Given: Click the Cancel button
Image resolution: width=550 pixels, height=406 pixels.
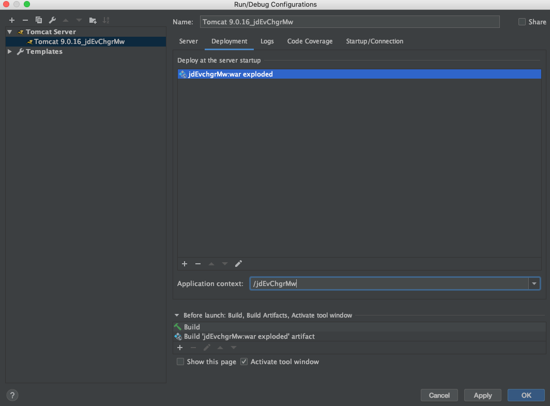Looking at the screenshot, I should click(x=439, y=395).
